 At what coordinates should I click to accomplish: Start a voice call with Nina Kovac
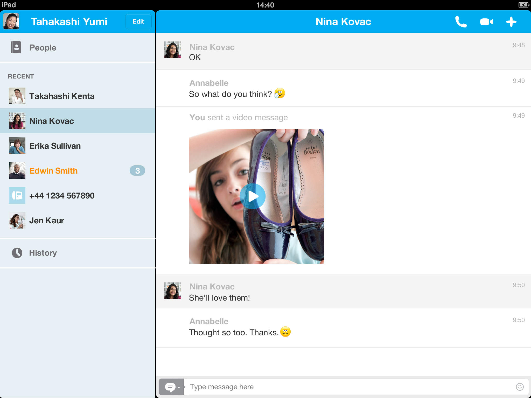461,22
